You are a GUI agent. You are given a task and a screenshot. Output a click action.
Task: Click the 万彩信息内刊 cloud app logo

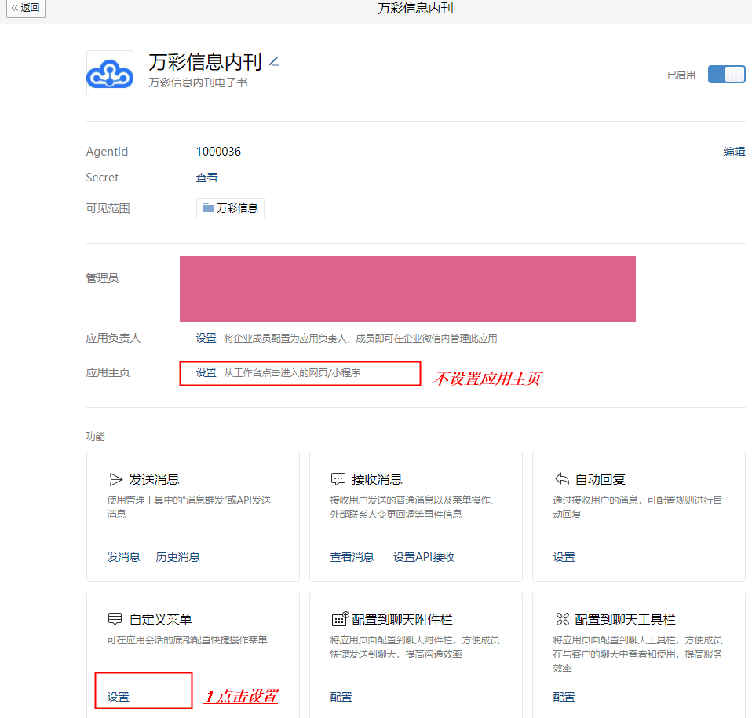(110, 74)
